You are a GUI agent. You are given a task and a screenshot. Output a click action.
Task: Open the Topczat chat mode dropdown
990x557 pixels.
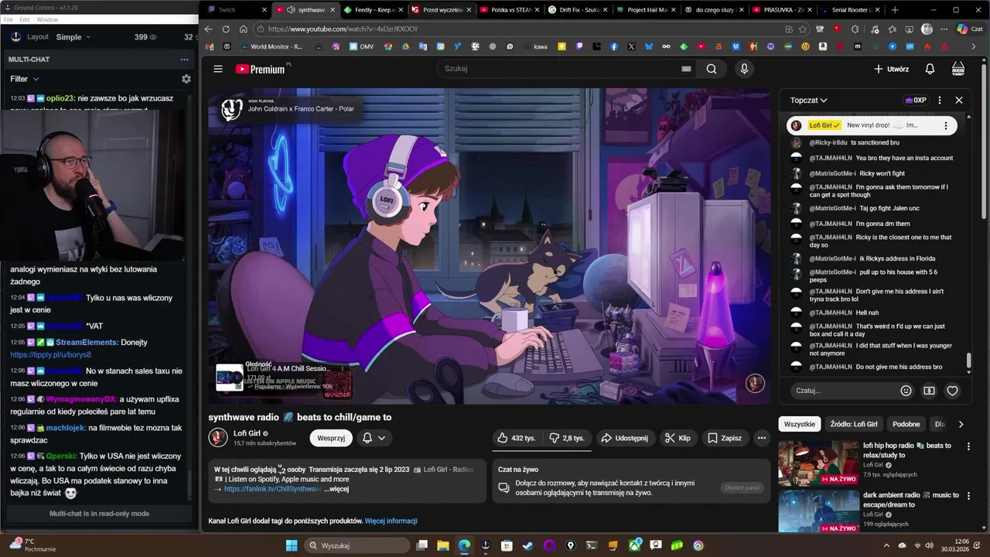pyautogui.click(x=809, y=100)
